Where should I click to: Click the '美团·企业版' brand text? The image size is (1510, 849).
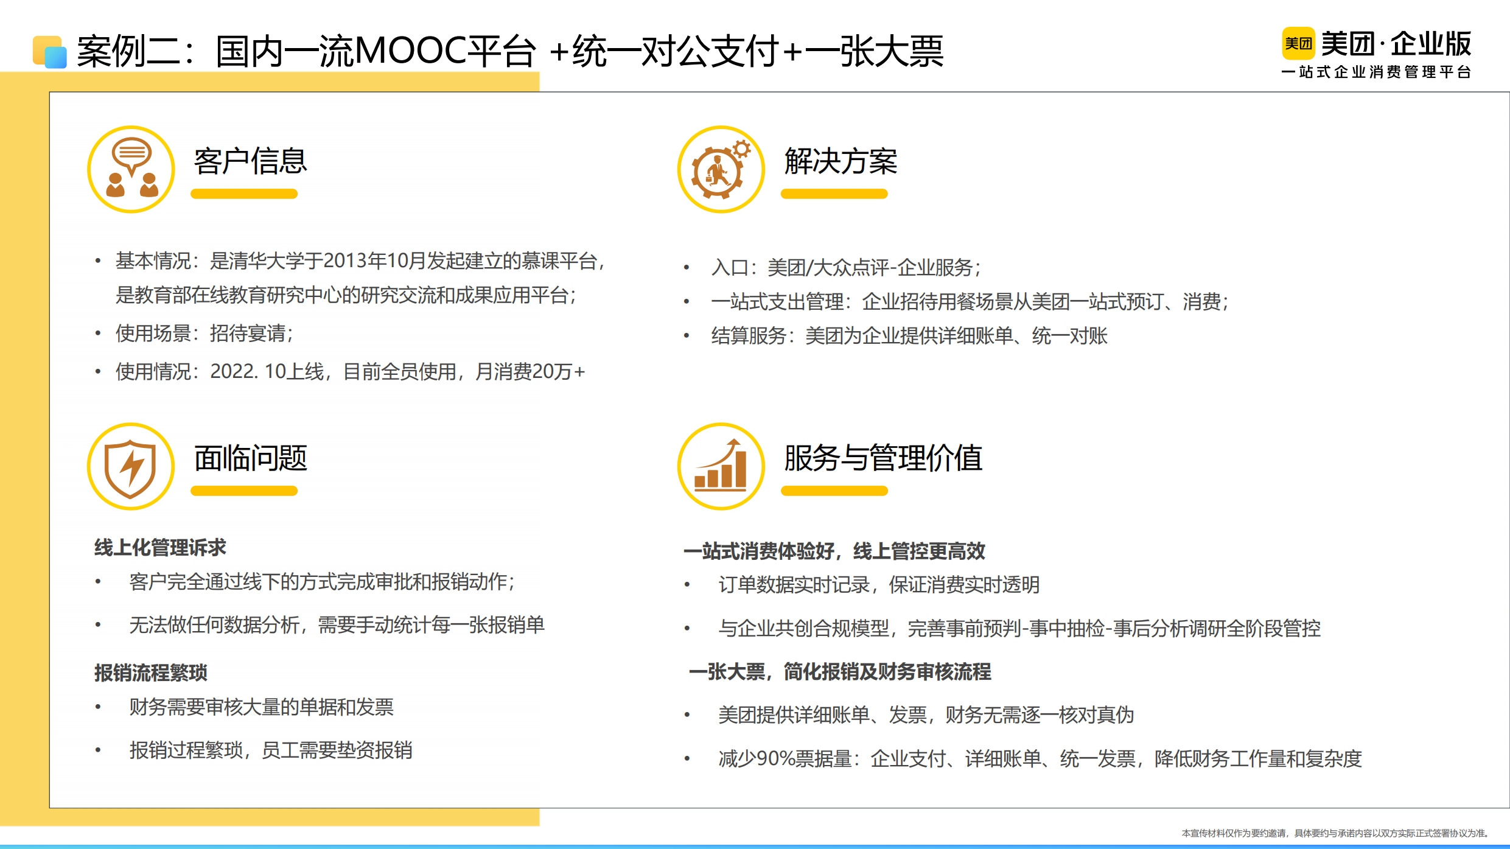click(x=1396, y=44)
